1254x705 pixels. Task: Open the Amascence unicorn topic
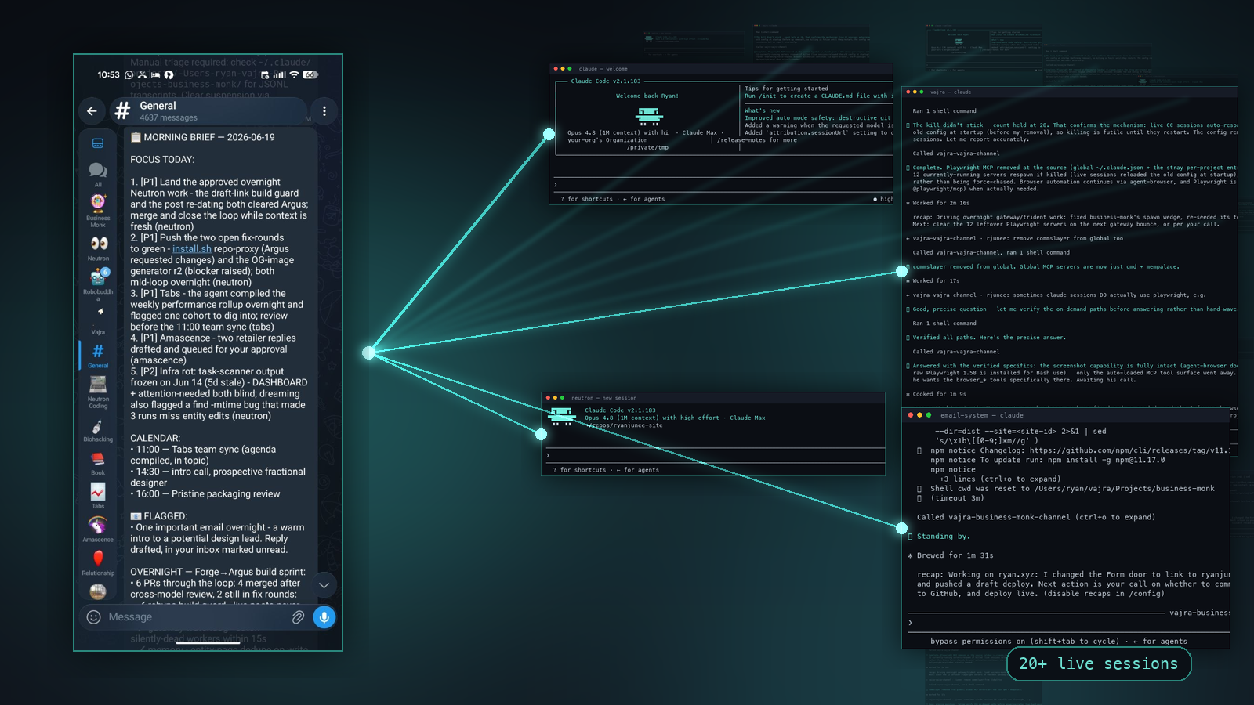pyautogui.click(x=98, y=529)
